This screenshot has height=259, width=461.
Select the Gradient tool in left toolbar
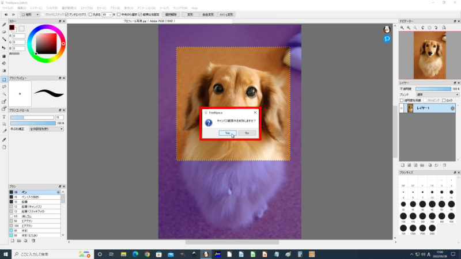[x=4, y=70]
